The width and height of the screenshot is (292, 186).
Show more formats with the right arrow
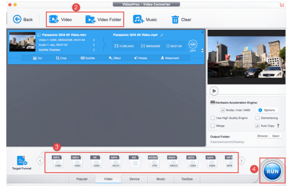coord(241,160)
